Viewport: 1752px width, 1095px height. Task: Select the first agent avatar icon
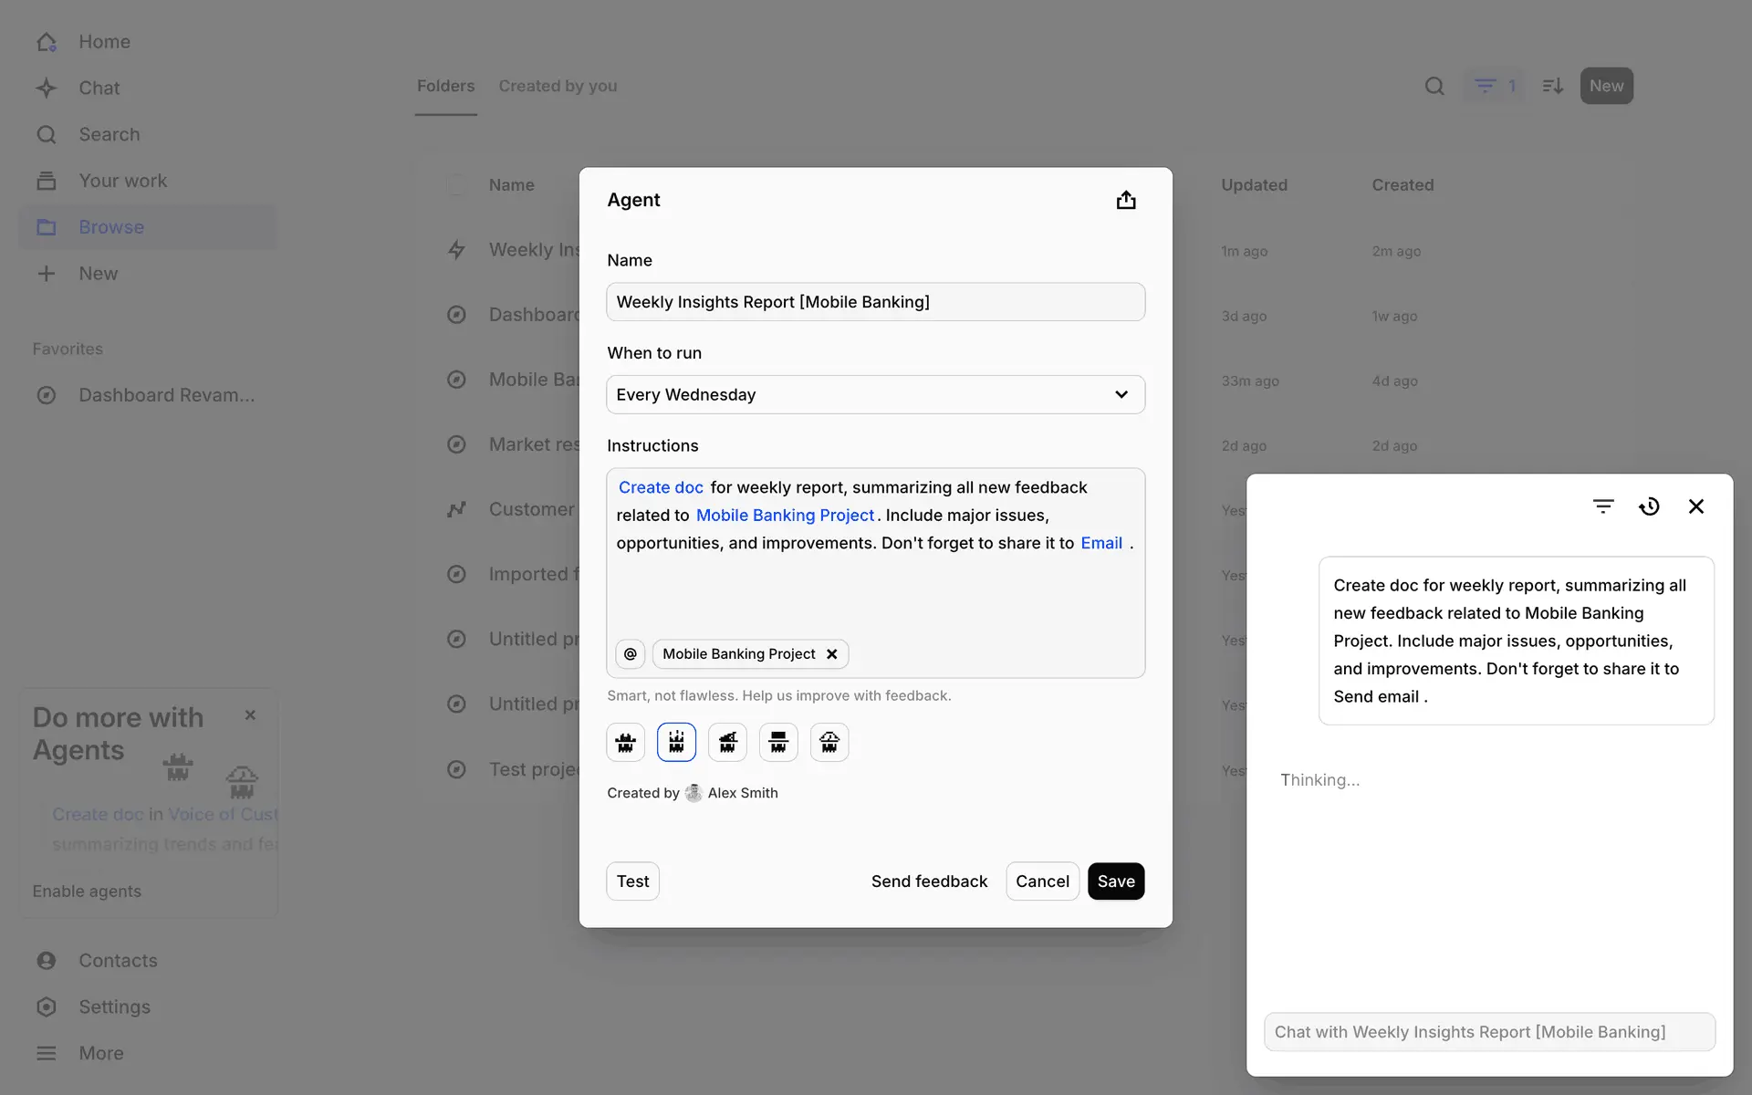[x=626, y=743]
